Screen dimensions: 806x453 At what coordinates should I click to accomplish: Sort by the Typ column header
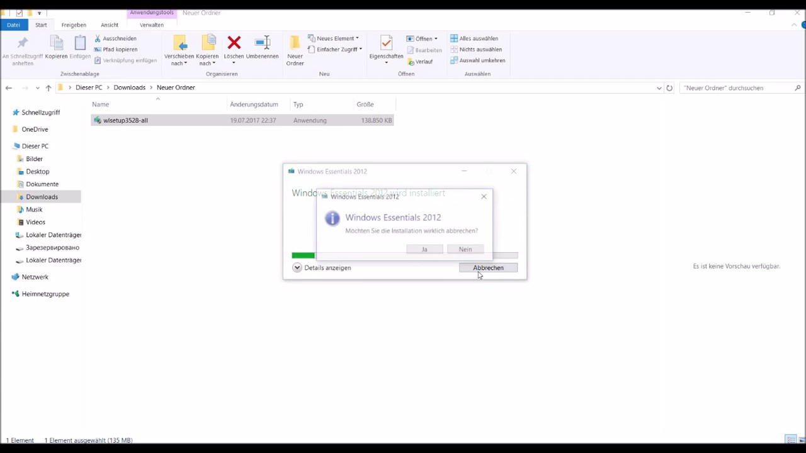click(298, 104)
